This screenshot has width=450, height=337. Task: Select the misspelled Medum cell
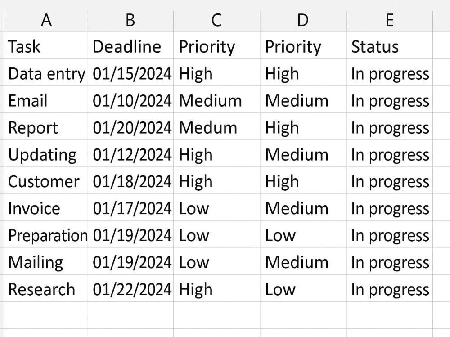point(217,126)
